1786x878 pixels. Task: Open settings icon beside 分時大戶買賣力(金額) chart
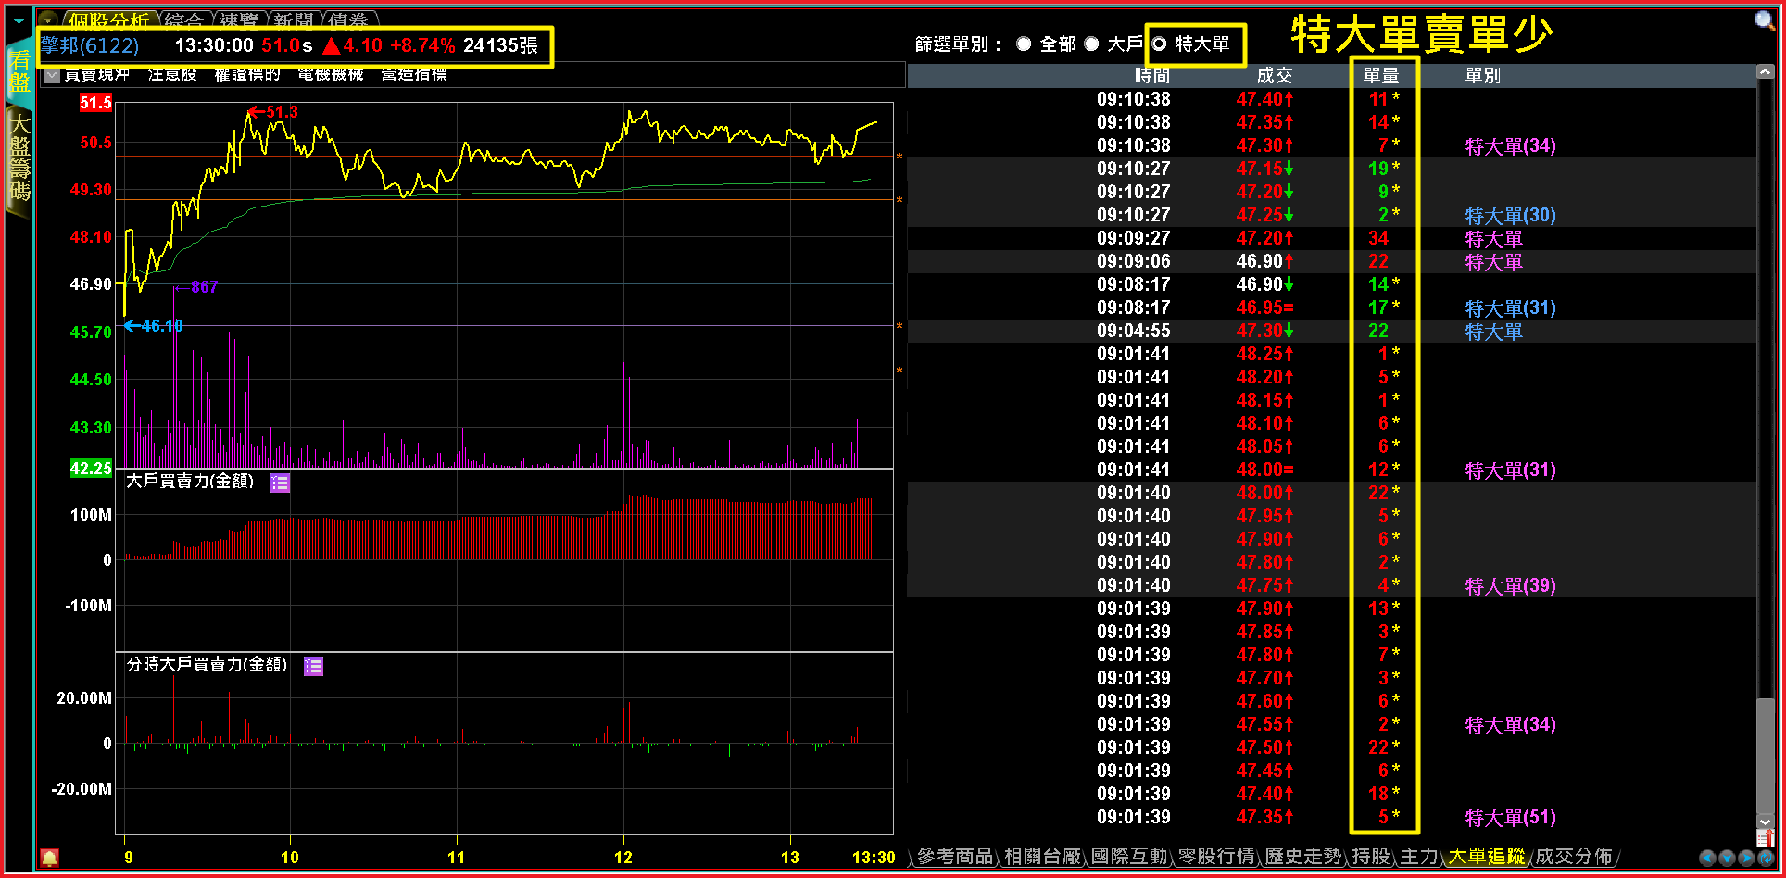tap(313, 666)
